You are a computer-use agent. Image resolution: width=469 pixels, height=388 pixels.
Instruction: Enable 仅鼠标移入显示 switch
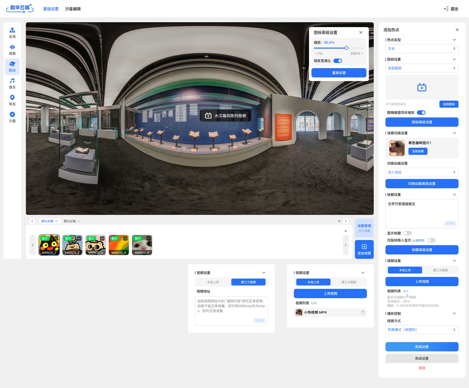pyautogui.click(x=431, y=240)
